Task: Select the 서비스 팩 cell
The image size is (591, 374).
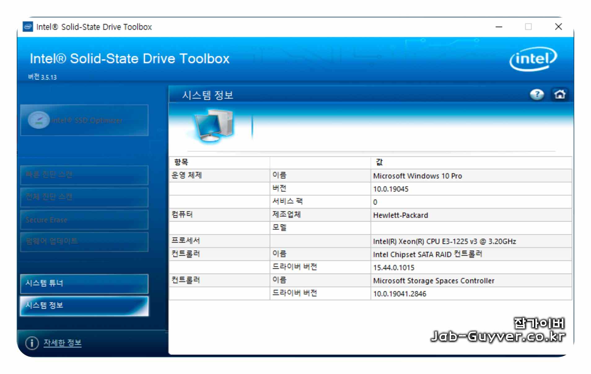Action: (x=320, y=201)
